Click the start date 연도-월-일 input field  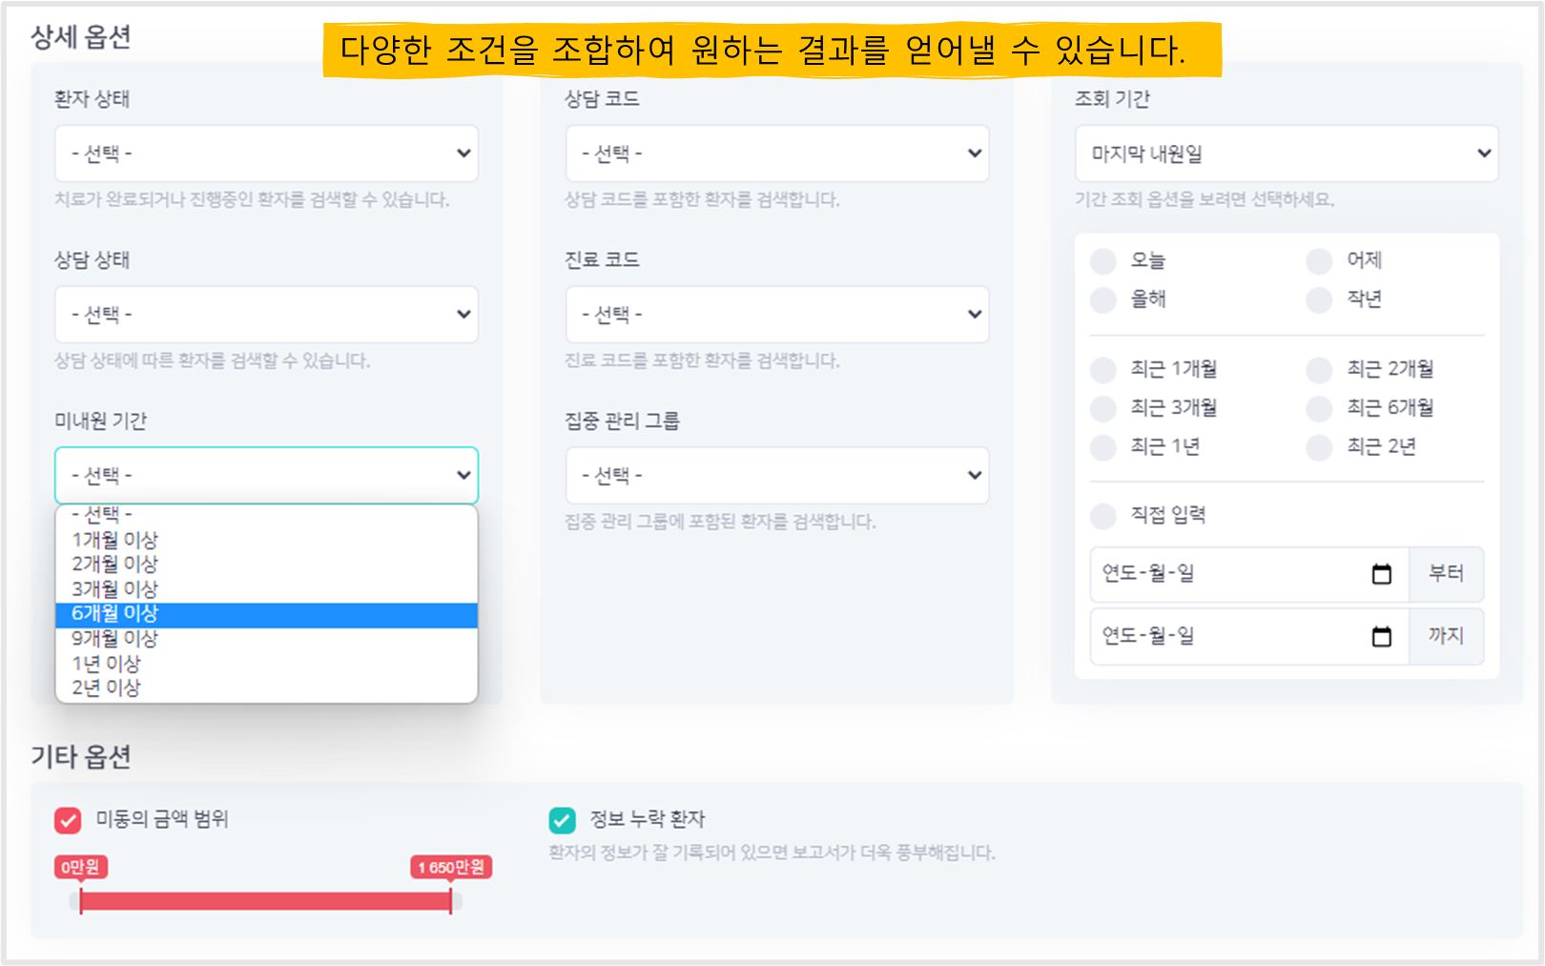1230,574
